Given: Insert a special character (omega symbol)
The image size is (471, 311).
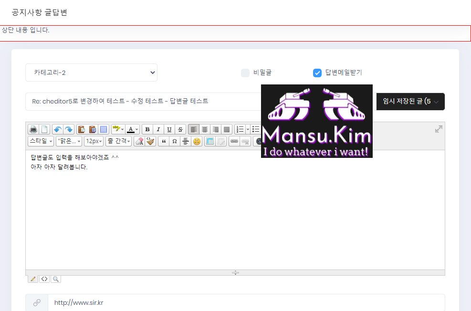Looking at the screenshot, I should point(175,141).
